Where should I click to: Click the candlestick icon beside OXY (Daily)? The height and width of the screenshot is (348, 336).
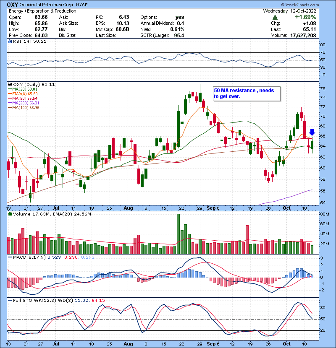click(10, 84)
